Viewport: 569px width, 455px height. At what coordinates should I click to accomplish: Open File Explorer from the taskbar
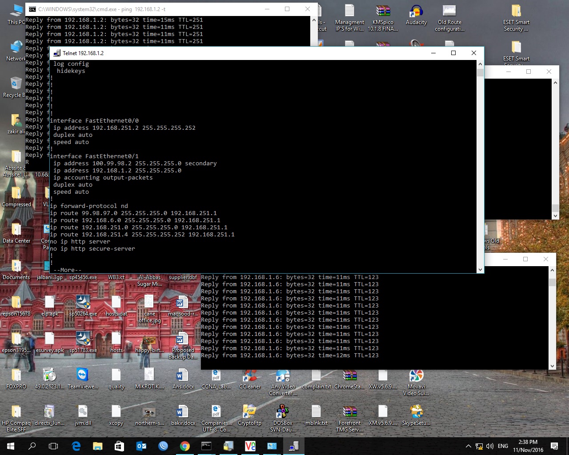pyautogui.click(x=97, y=446)
